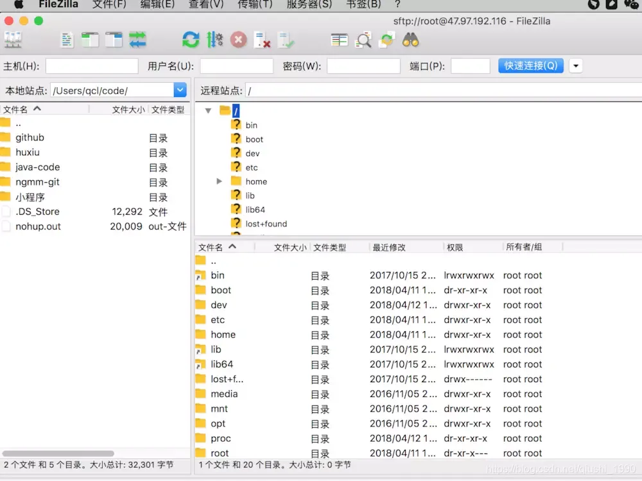Viewport: 642px width, 481px height.
Task: Toggle the message log display
Action: (67, 40)
